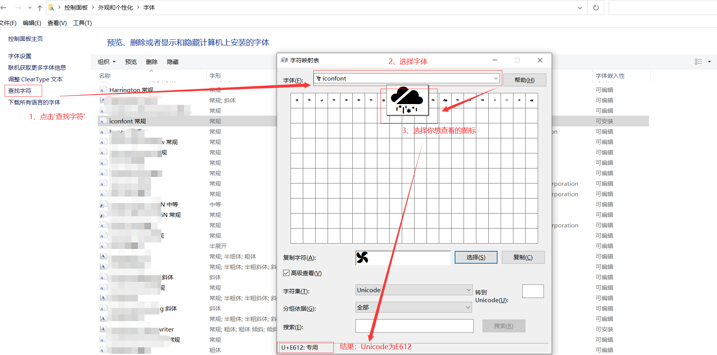Click the 帮助(H) button
The height and width of the screenshot is (355, 717).
[525, 80]
